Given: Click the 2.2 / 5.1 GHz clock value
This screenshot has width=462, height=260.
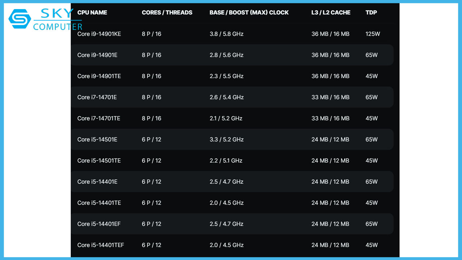Looking at the screenshot, I should pyautogui.click(x=226, y=161).
